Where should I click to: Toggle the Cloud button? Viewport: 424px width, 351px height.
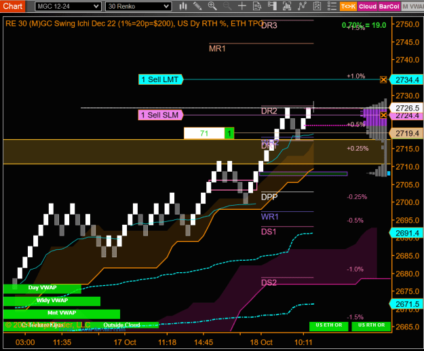point(368,7)
